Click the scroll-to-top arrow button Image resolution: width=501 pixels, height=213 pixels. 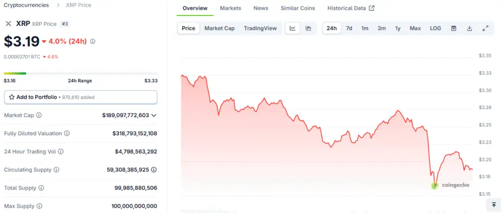493,204
